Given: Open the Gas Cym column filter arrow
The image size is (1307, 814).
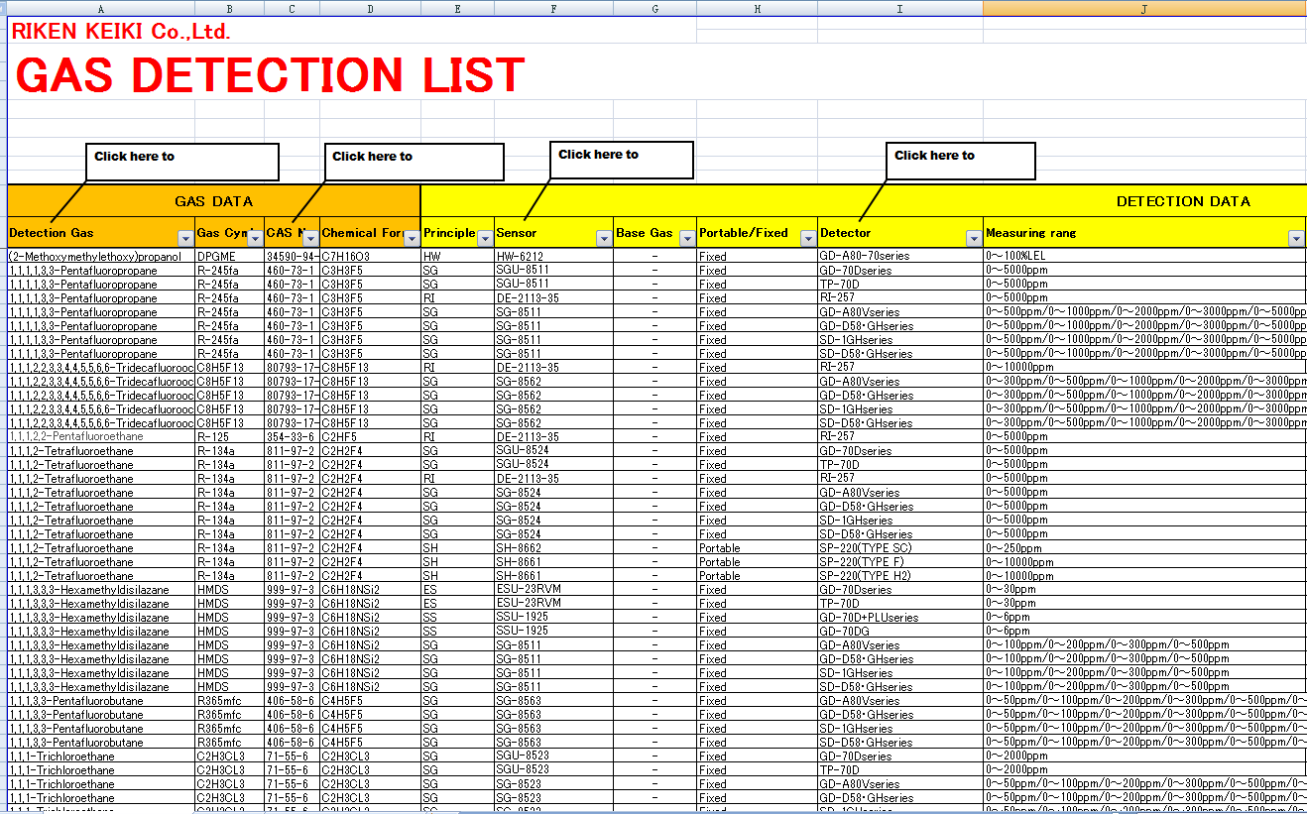Looking at the screenshot, I should coord(255,238).
